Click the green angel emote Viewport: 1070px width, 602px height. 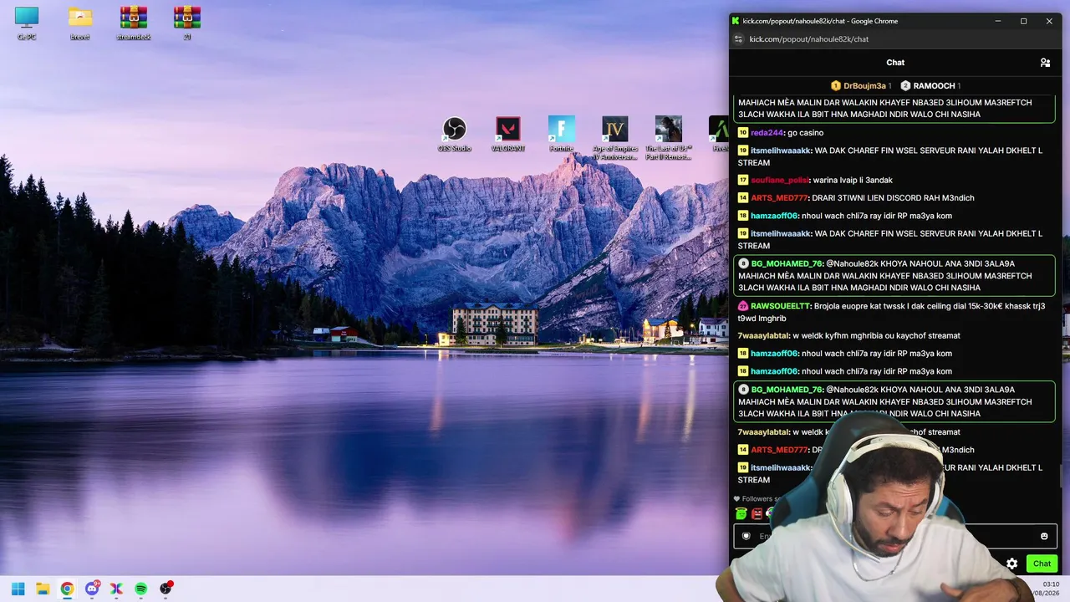pyautogui.click(x=741, y=513)
